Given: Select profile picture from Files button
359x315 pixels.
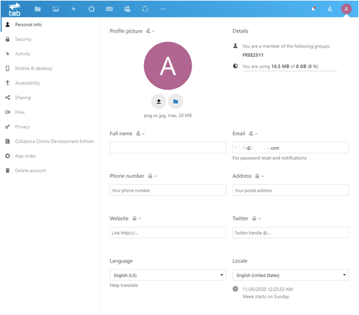Looking at the screenshot, I should coord(175,101).
